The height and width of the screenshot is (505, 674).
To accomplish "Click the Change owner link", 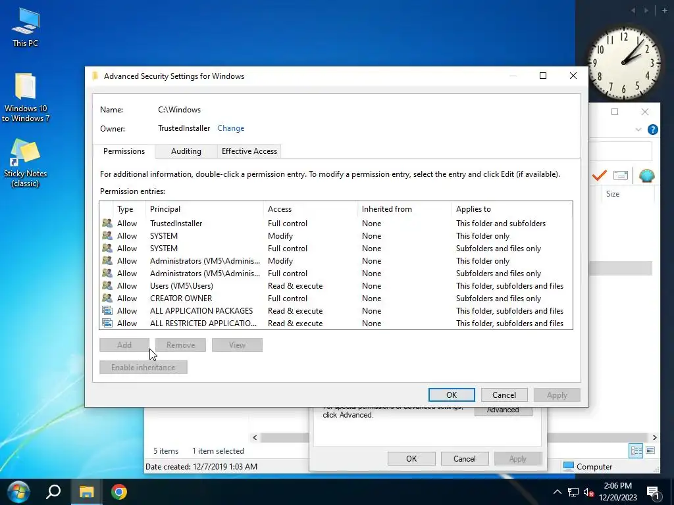I will pyautogui.click(x=231, y=128).
